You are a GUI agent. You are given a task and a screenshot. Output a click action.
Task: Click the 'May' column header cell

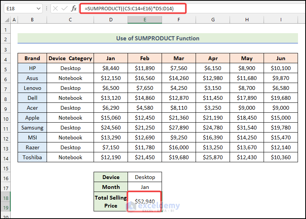coord(247,58)
